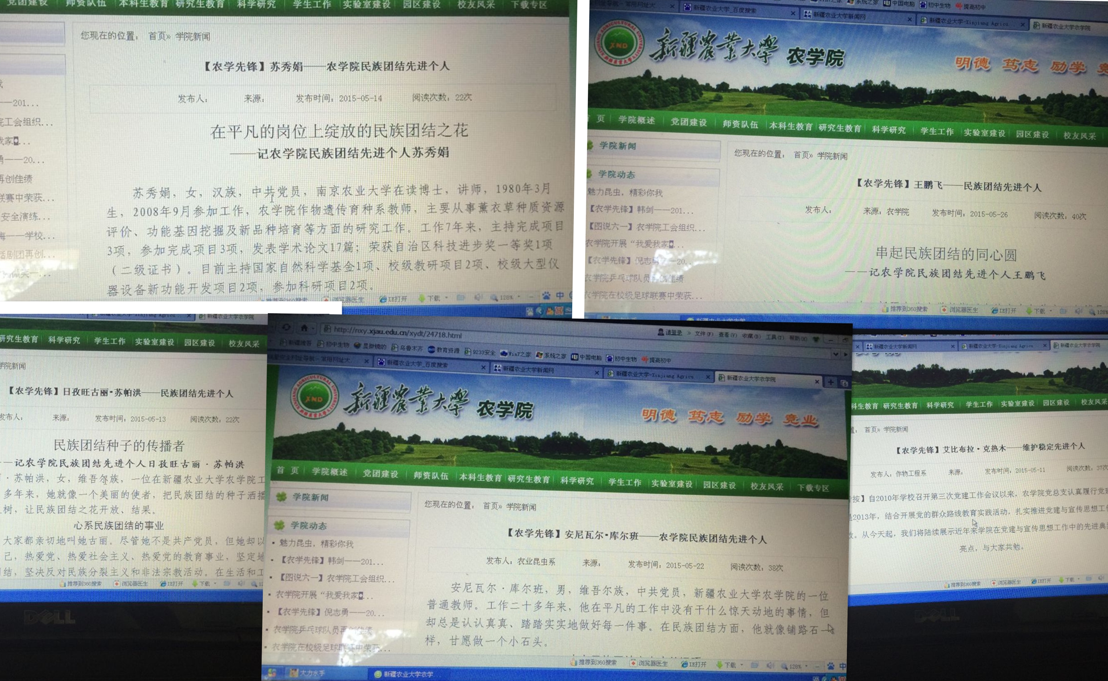Click 请登录 in the 安尼瓦尔 article browser

pos(670,333)
